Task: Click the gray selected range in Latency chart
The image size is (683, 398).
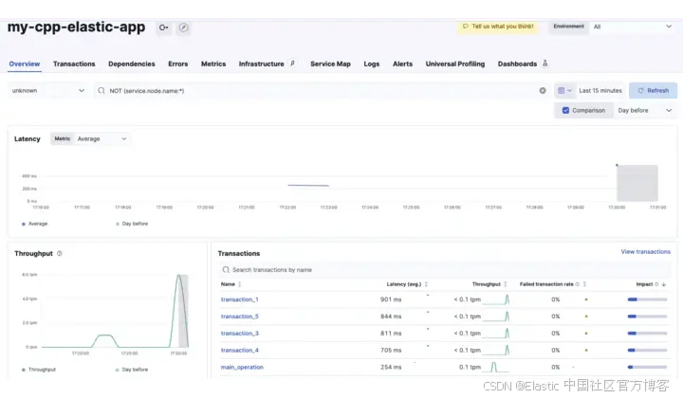Action: click(x=637, y=183)
